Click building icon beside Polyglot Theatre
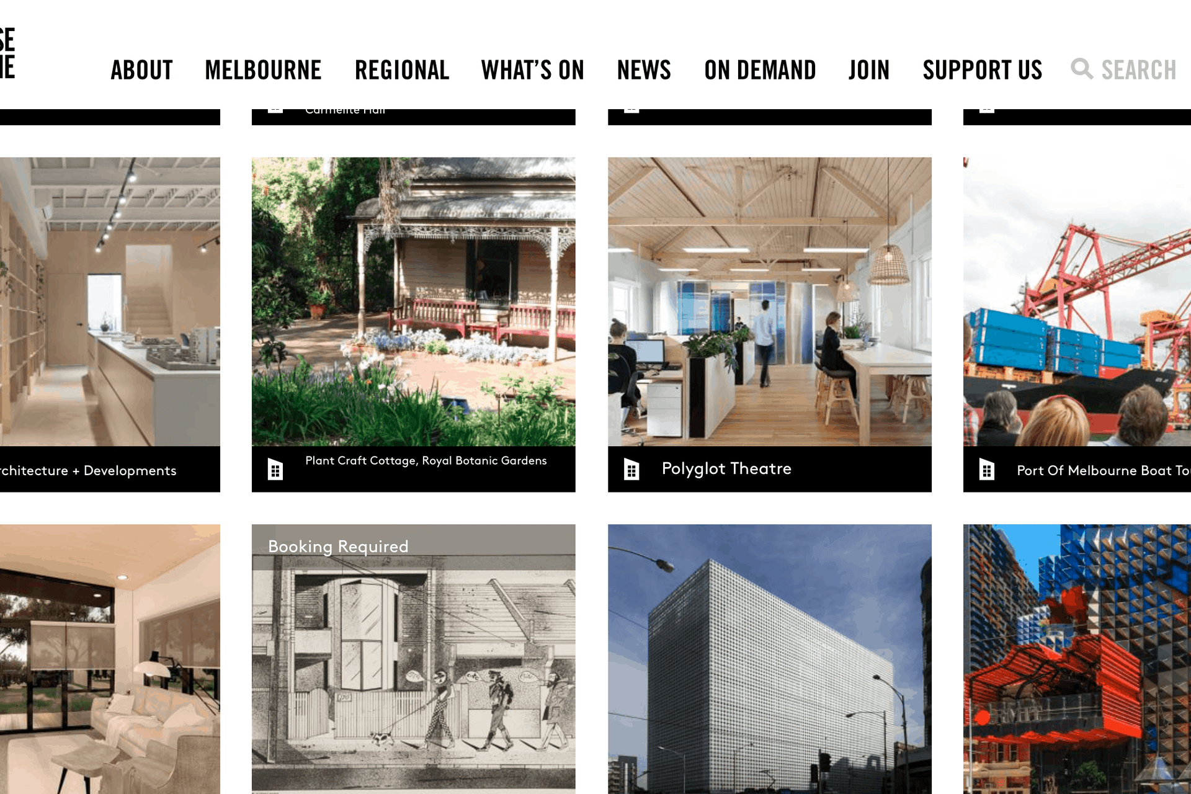Image resolution: width=1191 pixels, height=794 pixels. tap(631, 469)
